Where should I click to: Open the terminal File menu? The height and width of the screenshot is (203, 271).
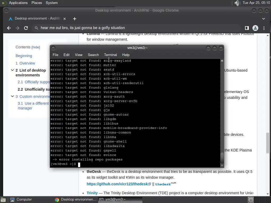(x=56, y=55)
